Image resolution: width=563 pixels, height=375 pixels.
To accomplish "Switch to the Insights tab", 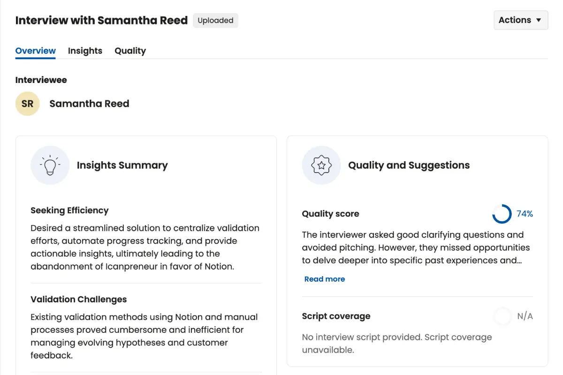I will tap(85, 51).
